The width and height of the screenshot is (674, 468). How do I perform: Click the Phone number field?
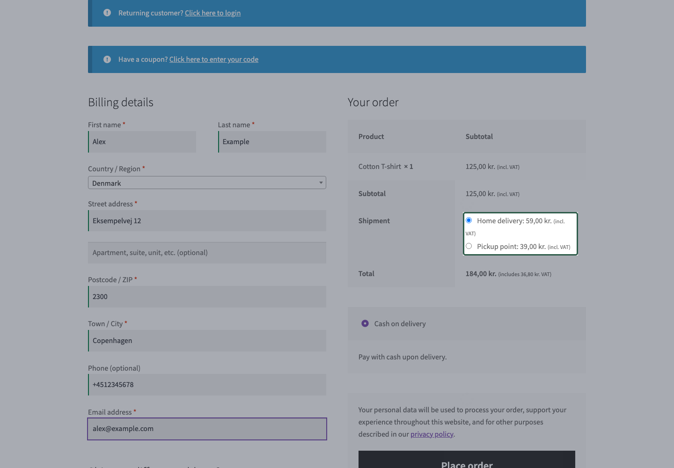click(x=207, y=385)
